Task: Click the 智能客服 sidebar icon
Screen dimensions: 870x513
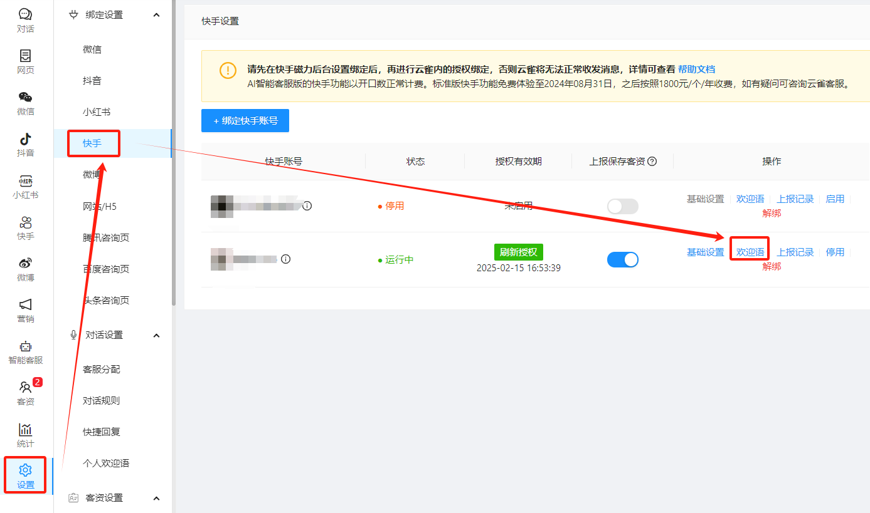Action: pyautogui.click(x=25, y=350)
